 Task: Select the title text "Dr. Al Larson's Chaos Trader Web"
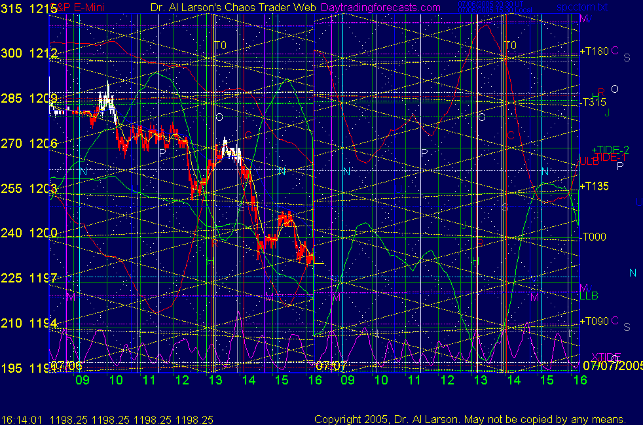(233, 7)
